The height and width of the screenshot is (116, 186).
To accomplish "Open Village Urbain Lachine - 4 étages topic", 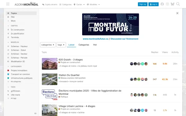I will (77, 106).
